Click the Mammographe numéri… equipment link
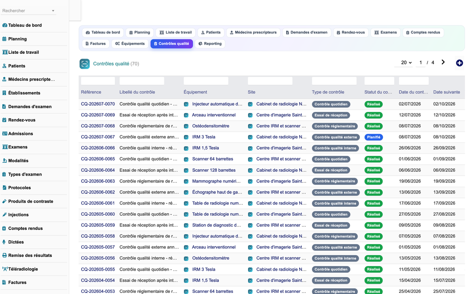 [216, 181]
